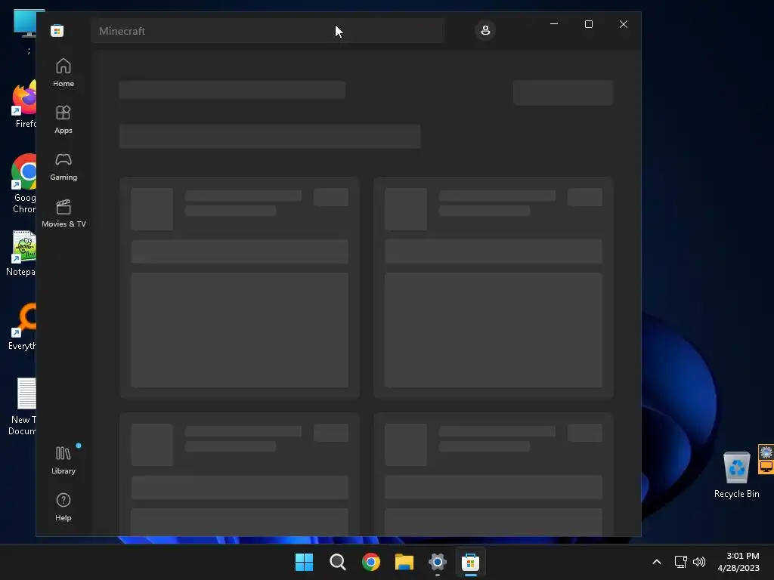The height and width of the screenshot is (580, 774).
Task: Open the Library in the sidebar
Action: (63, 460)
